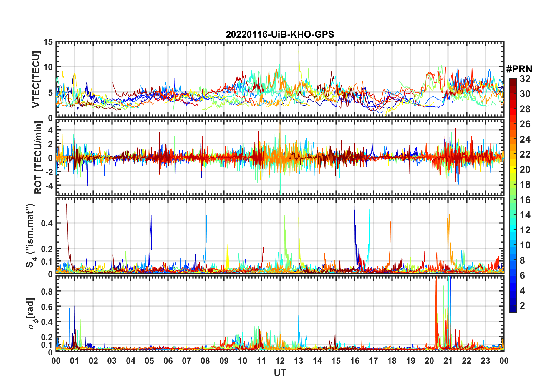Click sigma phi y-axis tick label 0.6
The height and width of the screenshot is (391, 560).
point(47,307)
